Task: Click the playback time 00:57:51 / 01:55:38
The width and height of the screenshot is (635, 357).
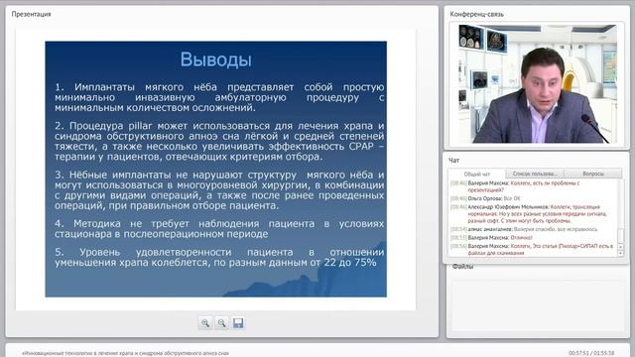Action: (591, 353)
